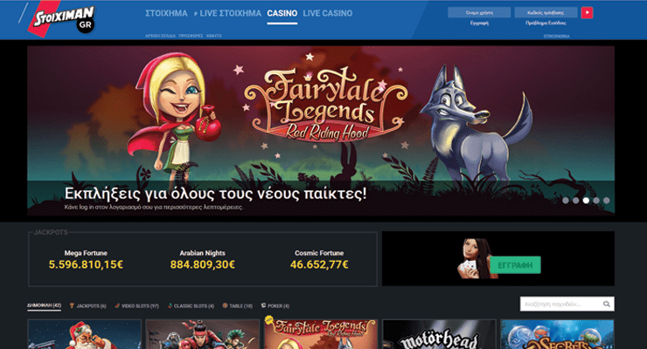Click the Stoiximan GR logo
The image size is (647, 349).
point(60,19)
